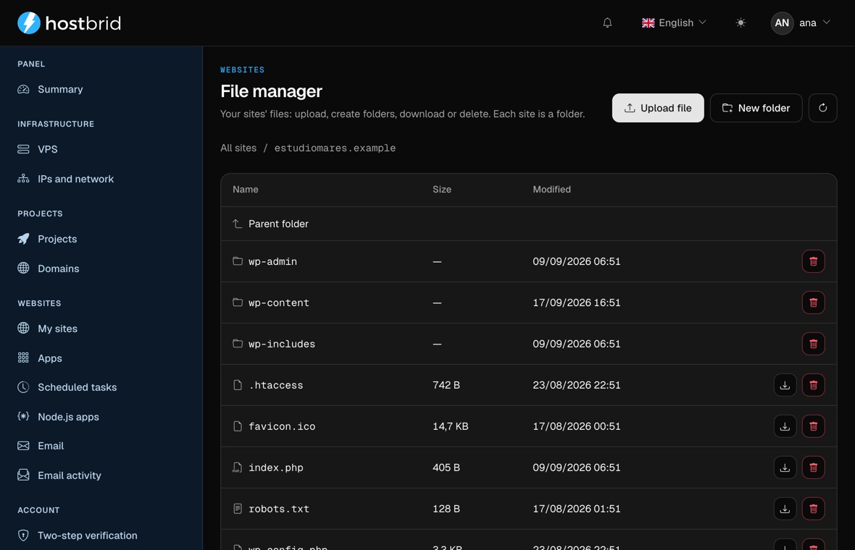The image size is (855, 550).
Task: Download robots.txt
Action: click(785, 509)
